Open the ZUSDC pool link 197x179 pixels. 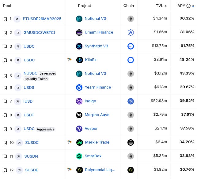[32, 143]
